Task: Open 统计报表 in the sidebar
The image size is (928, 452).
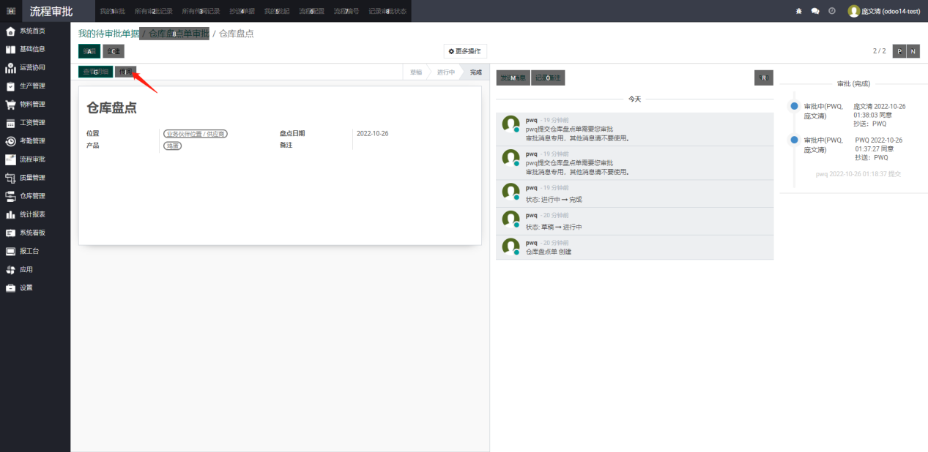Action: (x=31, y=214)
